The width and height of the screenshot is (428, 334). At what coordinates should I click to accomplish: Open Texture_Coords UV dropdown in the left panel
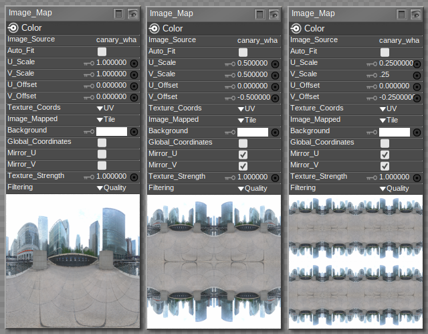106,108
